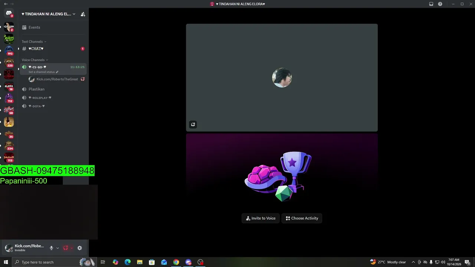475x267 pixels.
Task: Toggle deafen headphones in user panel
Action: (x=66, y=248)
